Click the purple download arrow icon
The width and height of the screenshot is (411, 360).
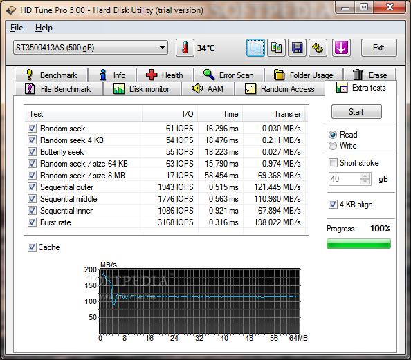click(341, 48)
